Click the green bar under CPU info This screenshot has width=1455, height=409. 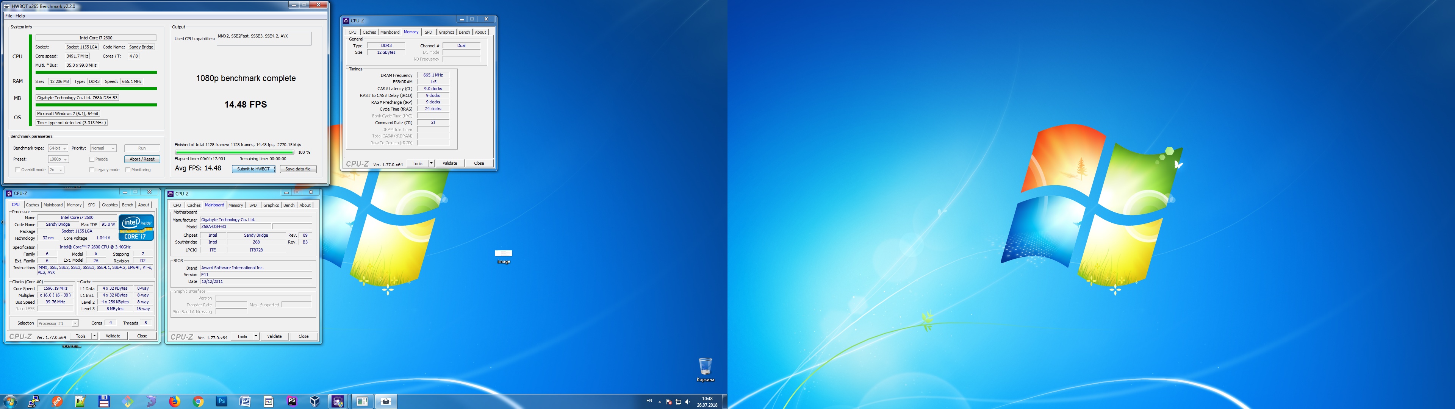pos(96,72)
